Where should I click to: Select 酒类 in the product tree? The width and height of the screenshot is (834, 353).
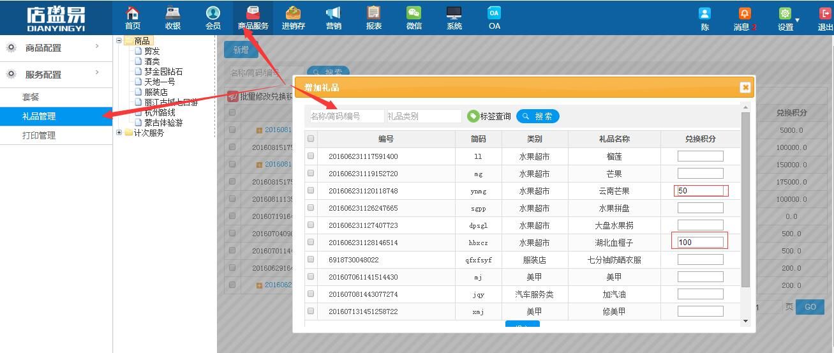coord(152,61)
